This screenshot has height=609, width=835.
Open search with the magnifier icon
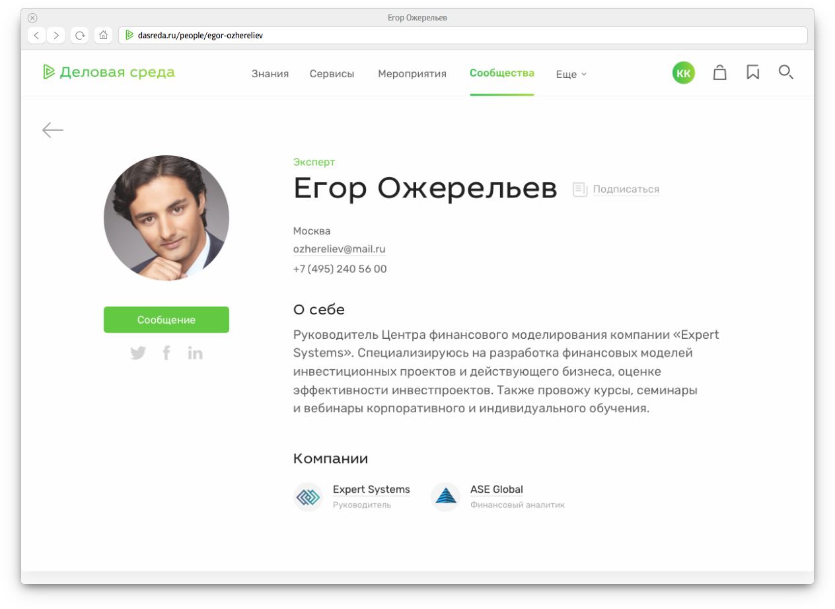click(x=785, y=73)
